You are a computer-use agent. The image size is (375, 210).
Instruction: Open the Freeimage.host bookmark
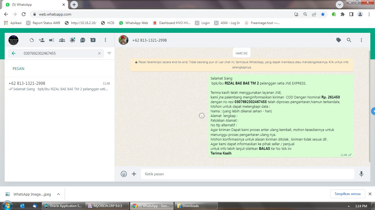coord(262,23)
